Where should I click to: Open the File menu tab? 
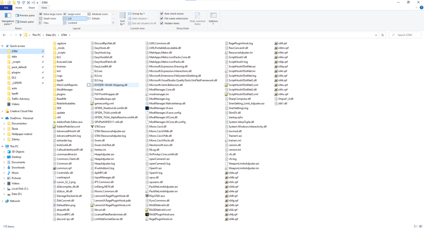coord(6,8)
